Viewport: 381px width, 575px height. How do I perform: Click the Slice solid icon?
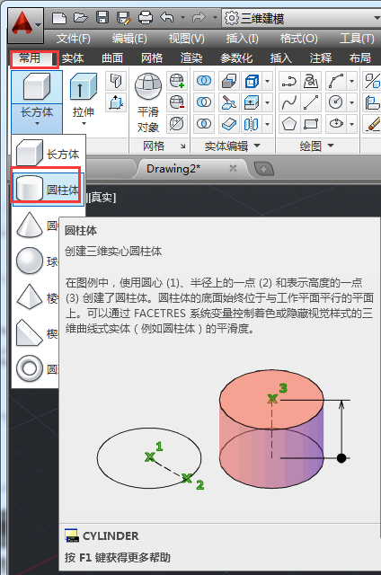coord(229,102)
